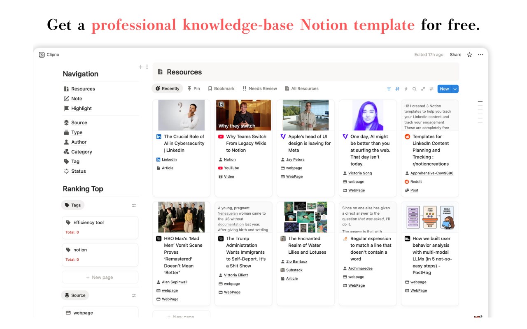Click author Victoria Song on AI surfing card
Screen dimensions: 527x329
pyautogui.click(x=360, y=173)
